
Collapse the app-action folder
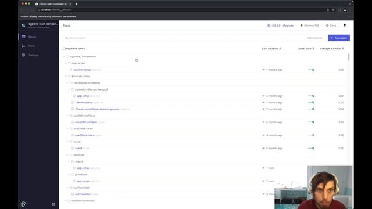click(x=66, y=63)
